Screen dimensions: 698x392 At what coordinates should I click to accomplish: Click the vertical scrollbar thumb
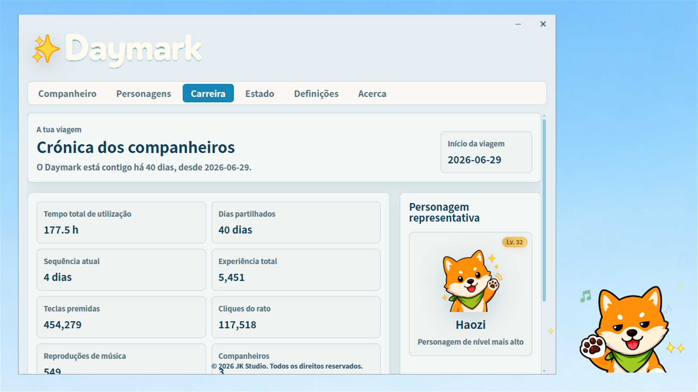point(544,211)
